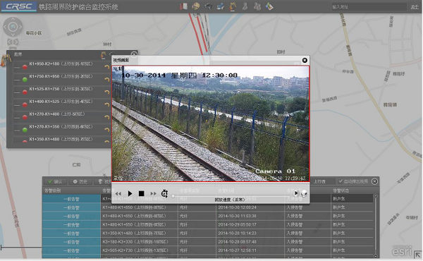Click the loop replay icon in video controls

164,193
